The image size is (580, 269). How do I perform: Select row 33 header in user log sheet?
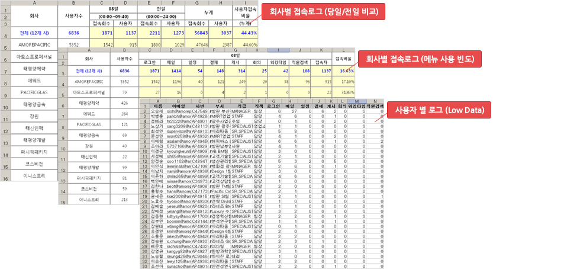click(x=144, y=266)
